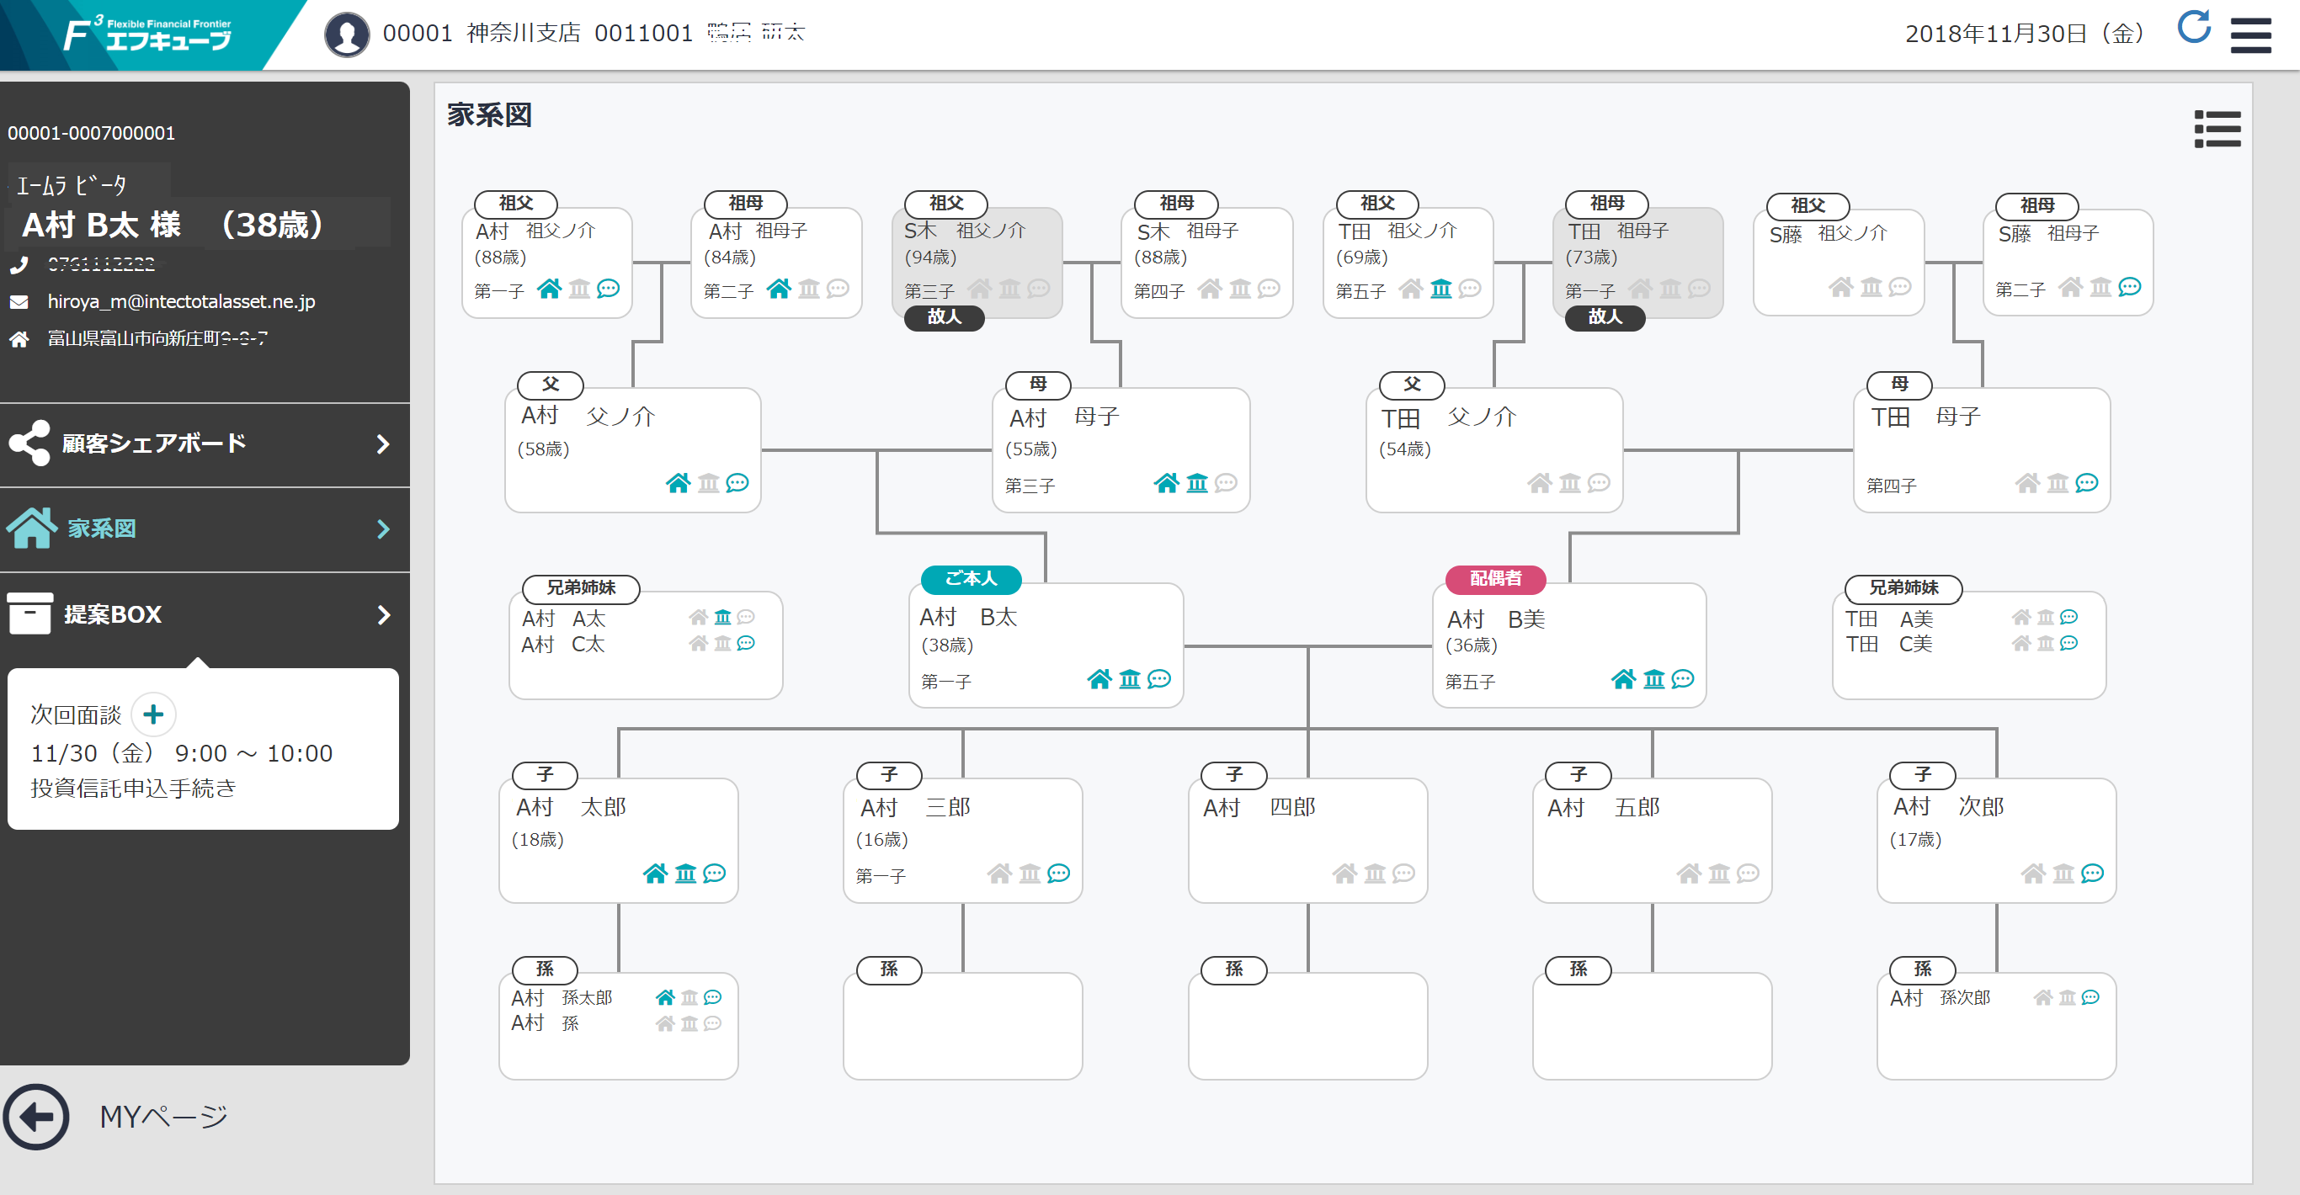Click chat icon on A村 太郎 card
Screen dimensions: 2300x1195
(714, 874)
